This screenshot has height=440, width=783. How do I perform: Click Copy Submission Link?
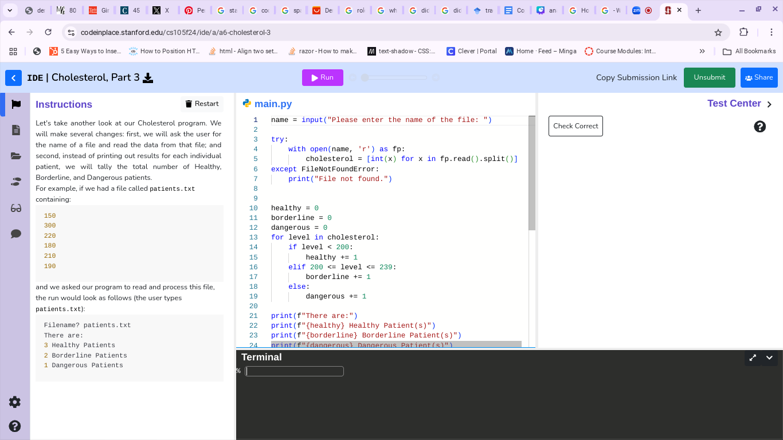point(636,77)
